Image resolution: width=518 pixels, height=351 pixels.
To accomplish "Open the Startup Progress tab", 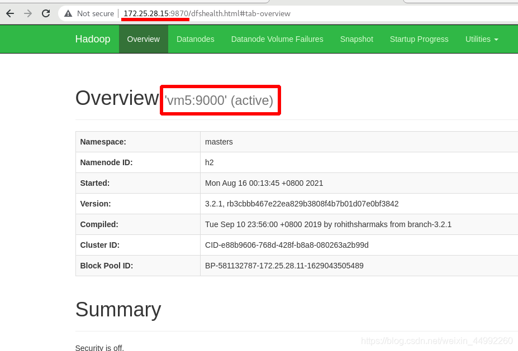I will coord(419,39).
